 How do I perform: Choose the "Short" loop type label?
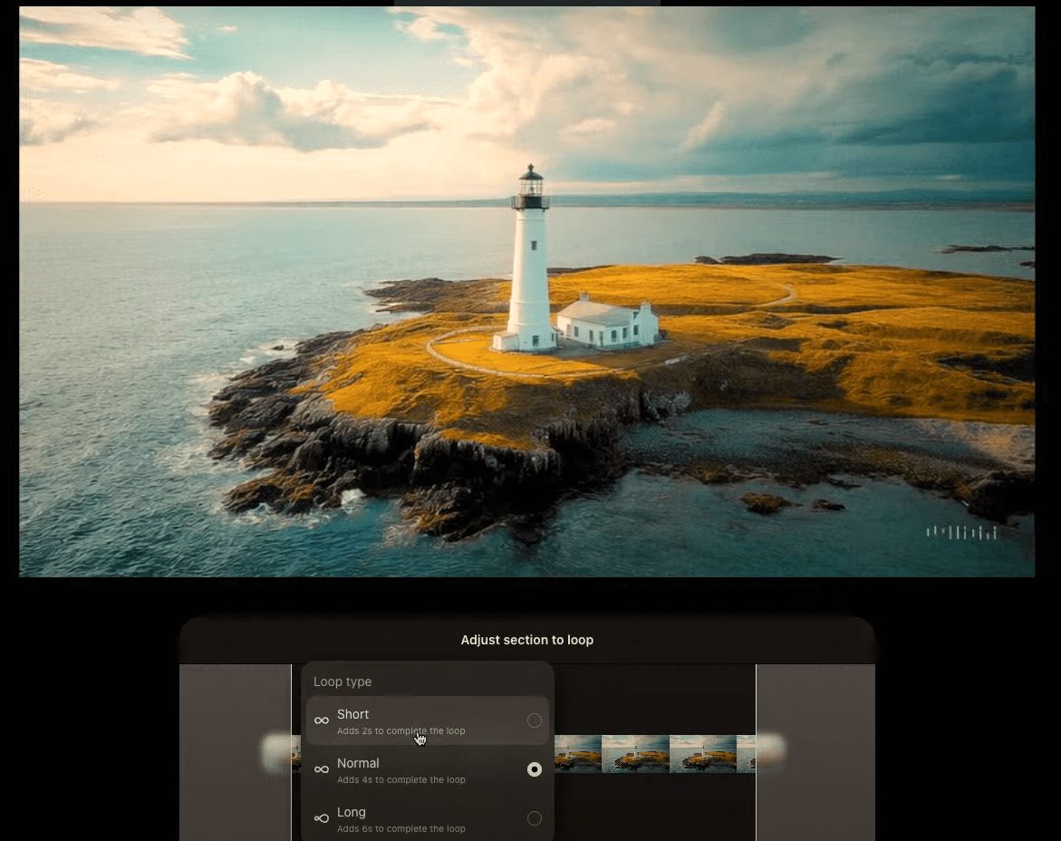point(353,714)
